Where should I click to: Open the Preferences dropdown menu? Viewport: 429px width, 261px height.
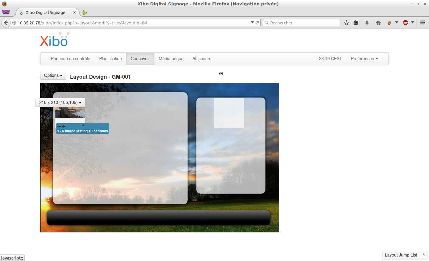[x=364, y=59]
